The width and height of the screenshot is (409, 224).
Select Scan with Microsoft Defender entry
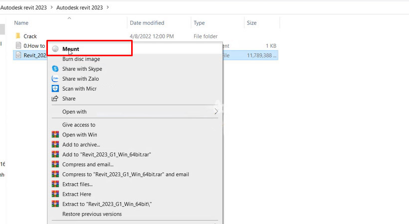point(80,89)
